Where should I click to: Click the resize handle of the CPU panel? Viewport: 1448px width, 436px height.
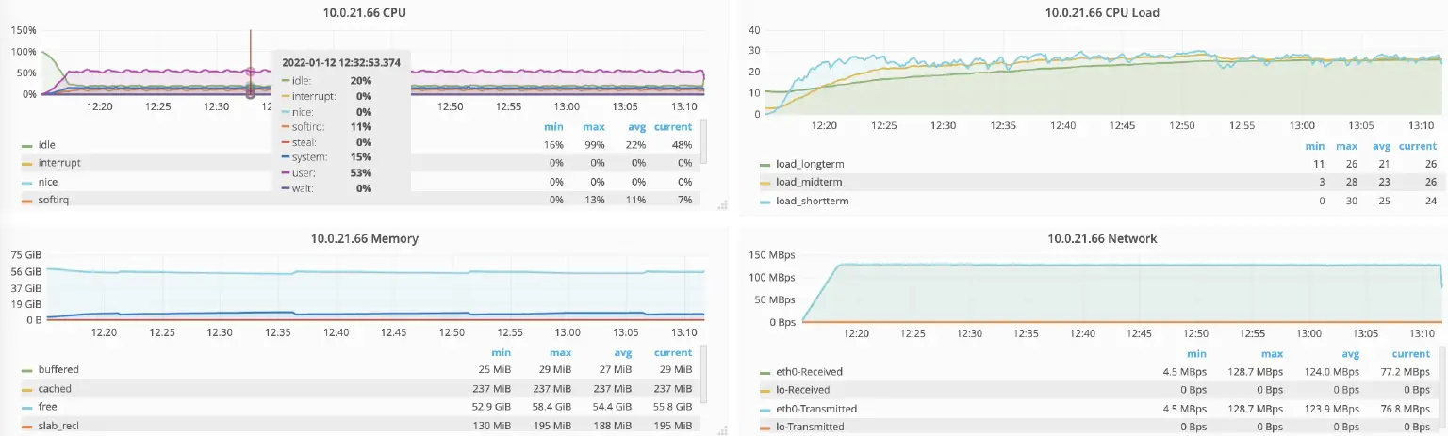(x=722, y=203)
